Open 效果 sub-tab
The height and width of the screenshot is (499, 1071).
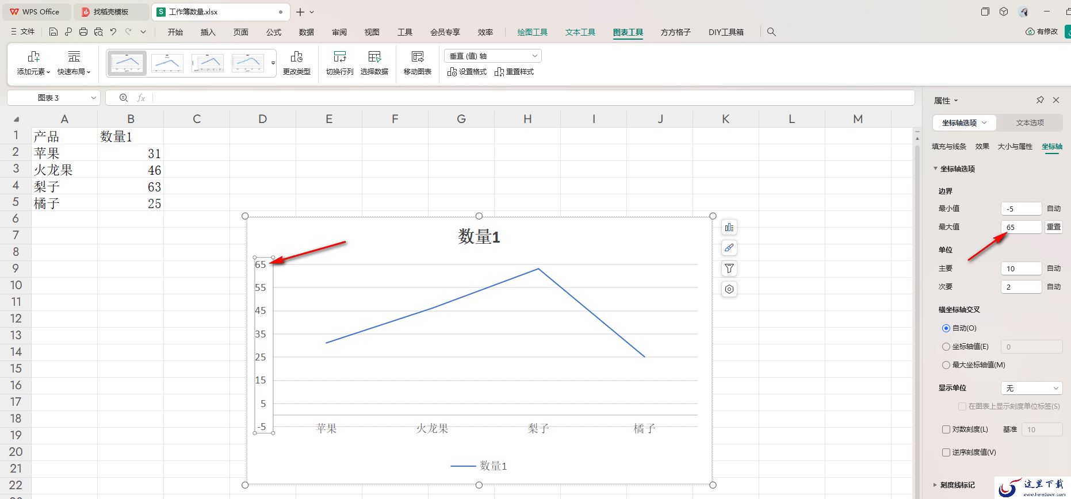pos(982,147)
